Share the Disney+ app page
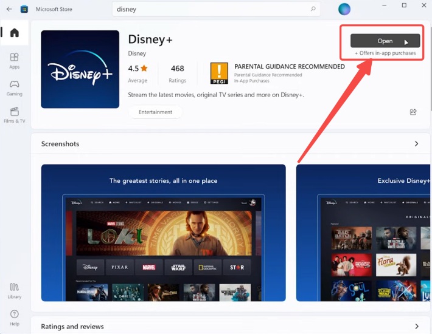This screenshot has width=432, height=334. click(413, 112)
